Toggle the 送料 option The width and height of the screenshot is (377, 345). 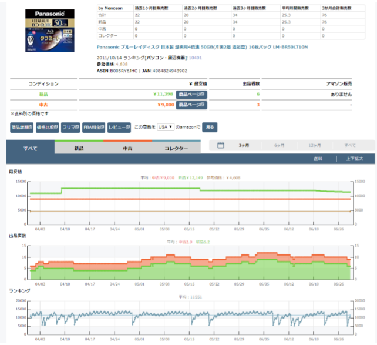(318, 159)
